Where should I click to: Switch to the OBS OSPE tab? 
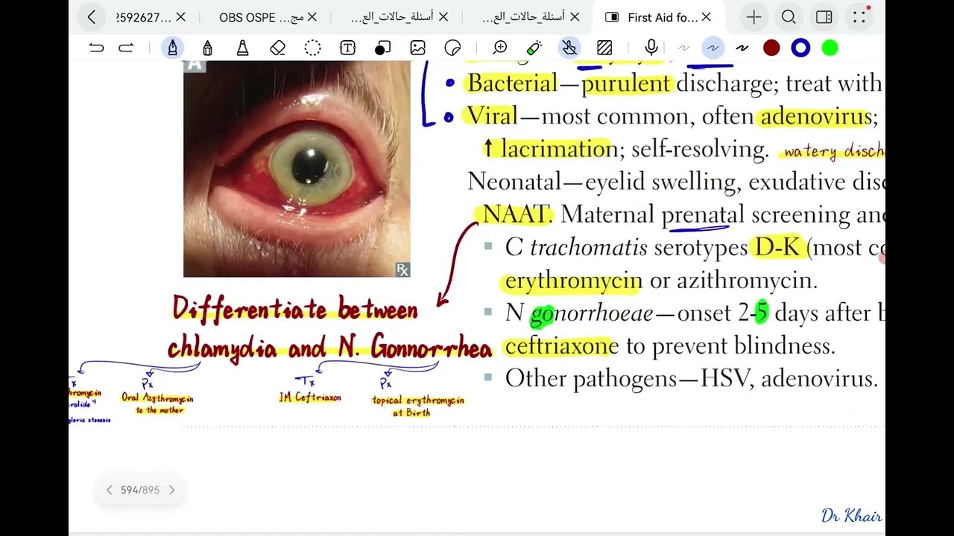tap(261, 17)
